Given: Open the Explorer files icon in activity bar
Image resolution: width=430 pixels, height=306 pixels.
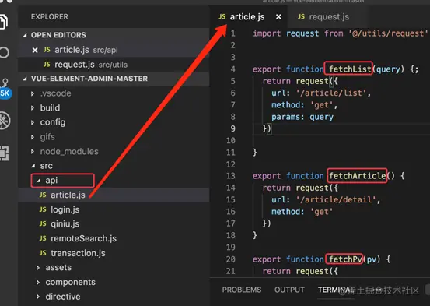Looking at the screenshot, I should 4,22.
